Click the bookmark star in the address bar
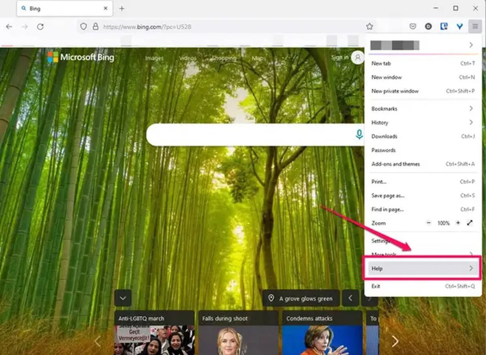 (369, 26)
